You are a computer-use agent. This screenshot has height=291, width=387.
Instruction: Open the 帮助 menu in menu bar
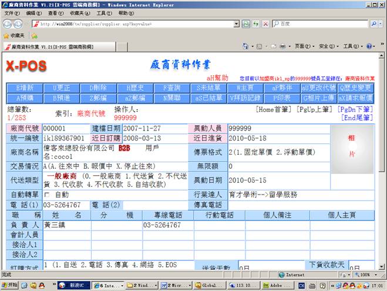126,13
